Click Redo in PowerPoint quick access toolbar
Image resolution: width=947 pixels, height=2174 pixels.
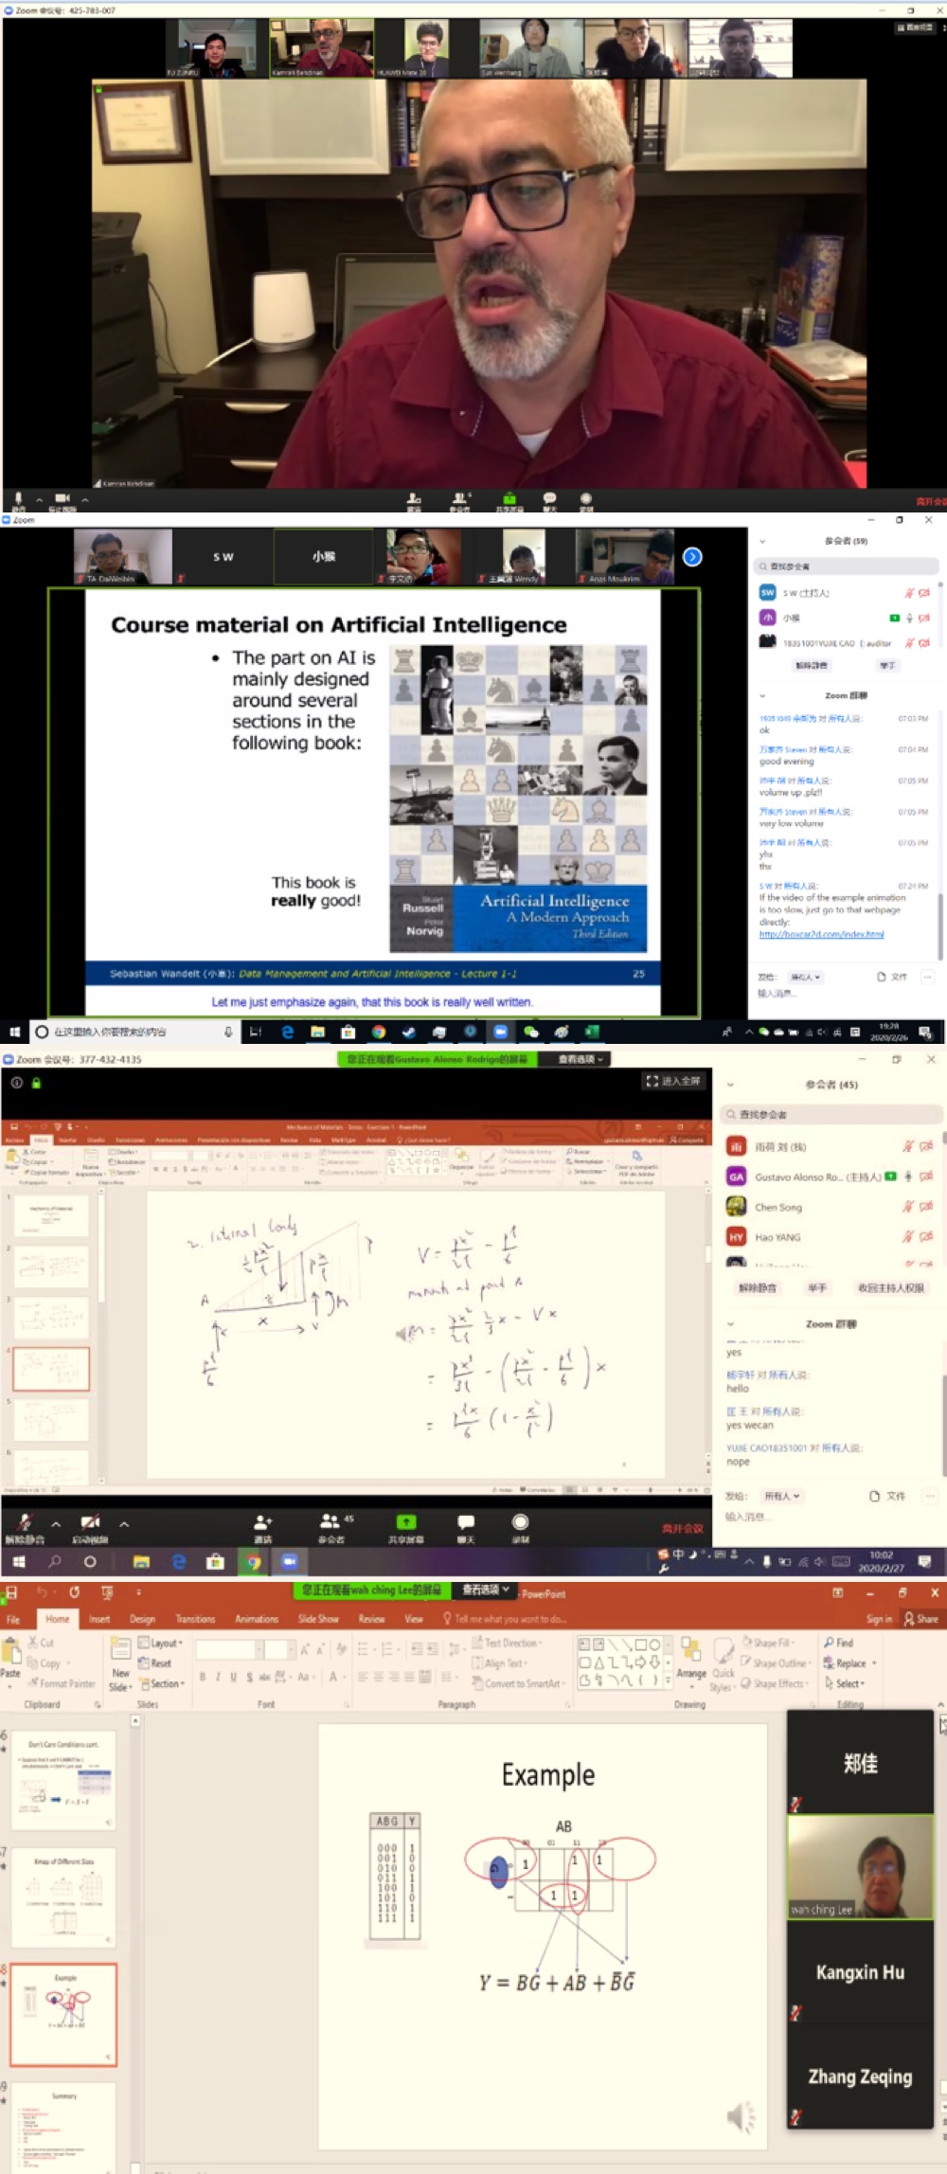(75, 1592)
